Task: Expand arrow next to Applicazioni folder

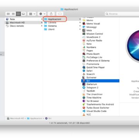Action: [x=80, y=19]
